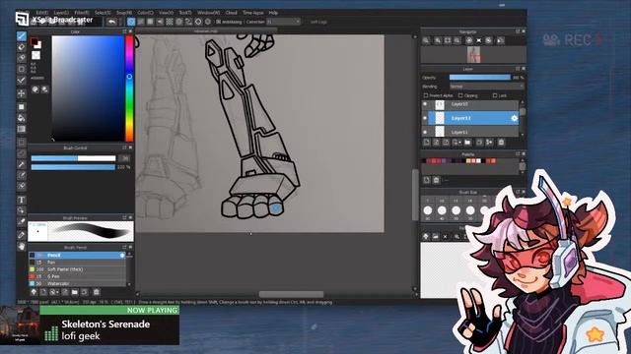Add a new color to the Palette

pyautogui.click(x=427, y=180)
